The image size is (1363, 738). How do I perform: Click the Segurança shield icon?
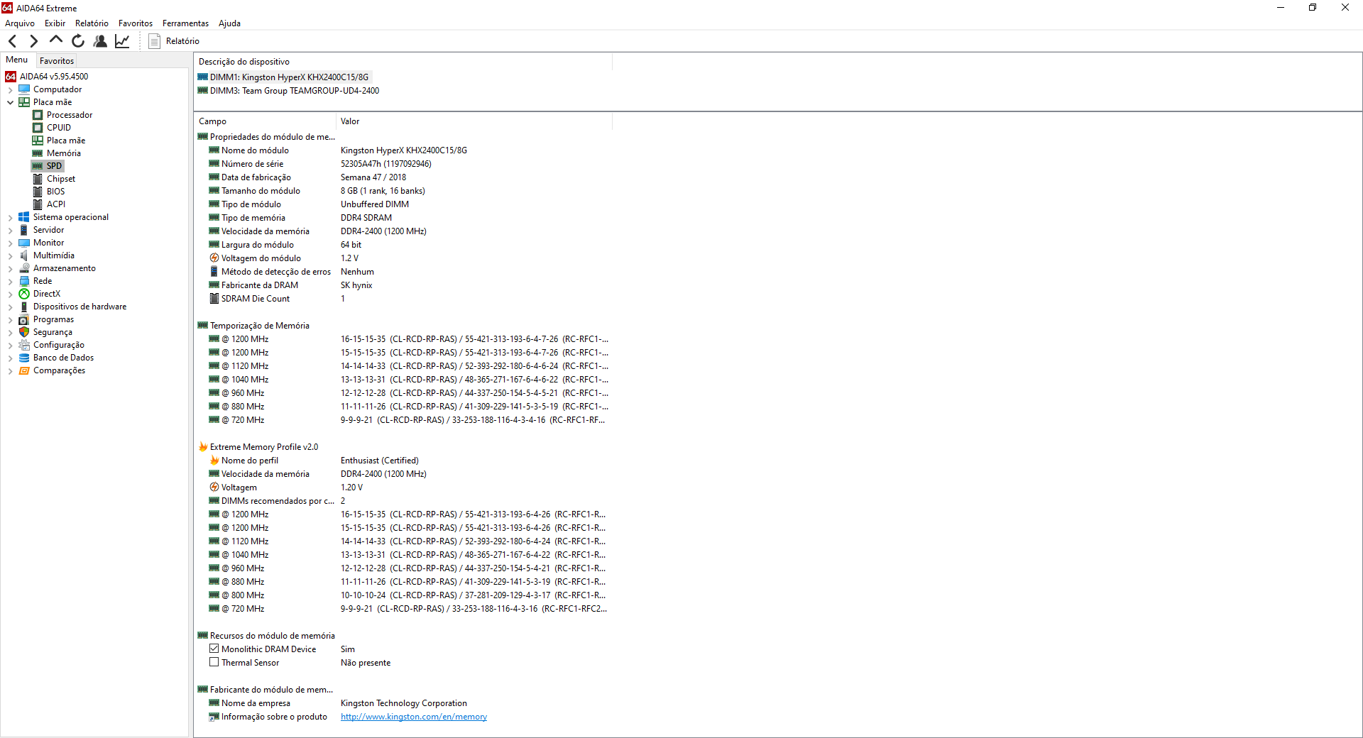pos(24,332)
